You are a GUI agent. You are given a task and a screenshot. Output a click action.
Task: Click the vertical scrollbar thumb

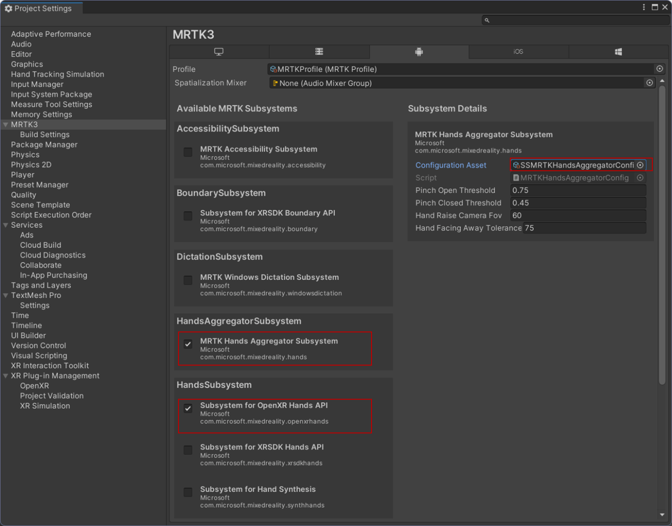coord(662,235)
